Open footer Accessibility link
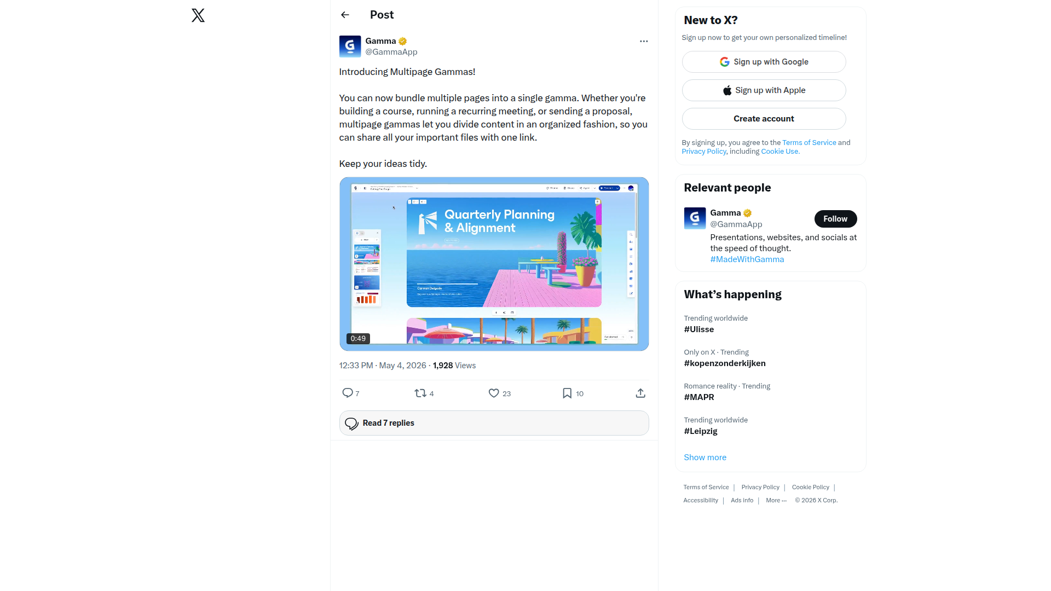Image resolution: width=1051 pixels, height=591 pixels. pos(700,500)
